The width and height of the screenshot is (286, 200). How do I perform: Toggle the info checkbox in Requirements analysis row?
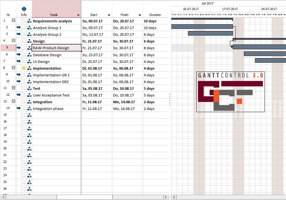24,21
